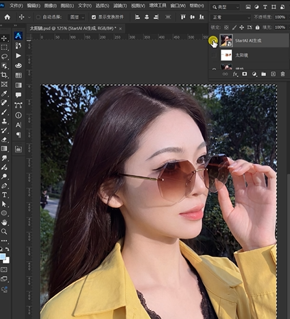Open the 文件 menu
The width and height of the screenshot is (290, 319).
(16, 5)
